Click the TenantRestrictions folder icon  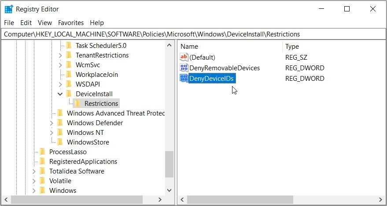click(69, 55)
